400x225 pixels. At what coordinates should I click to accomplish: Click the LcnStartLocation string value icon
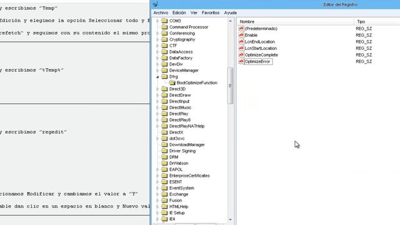[241, 48]
